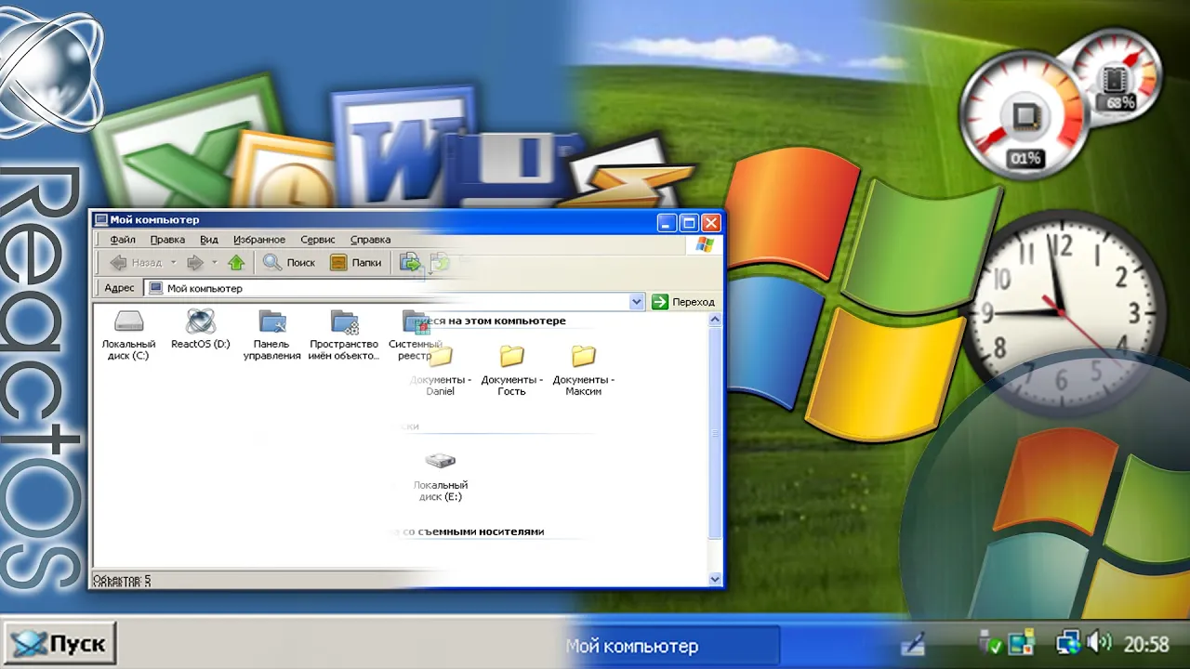Screen dimensions: 1190x669
Task: Click scrollbar down arrow in file pane
Action: pos(715,579)
